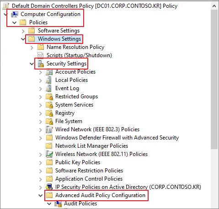Expand the Registry node

41,113
